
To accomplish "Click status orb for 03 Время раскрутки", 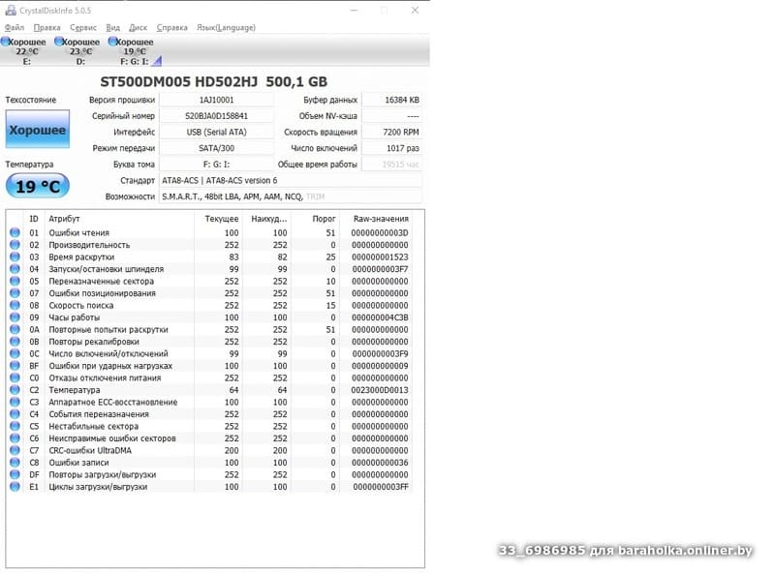I will click(15, 256).
